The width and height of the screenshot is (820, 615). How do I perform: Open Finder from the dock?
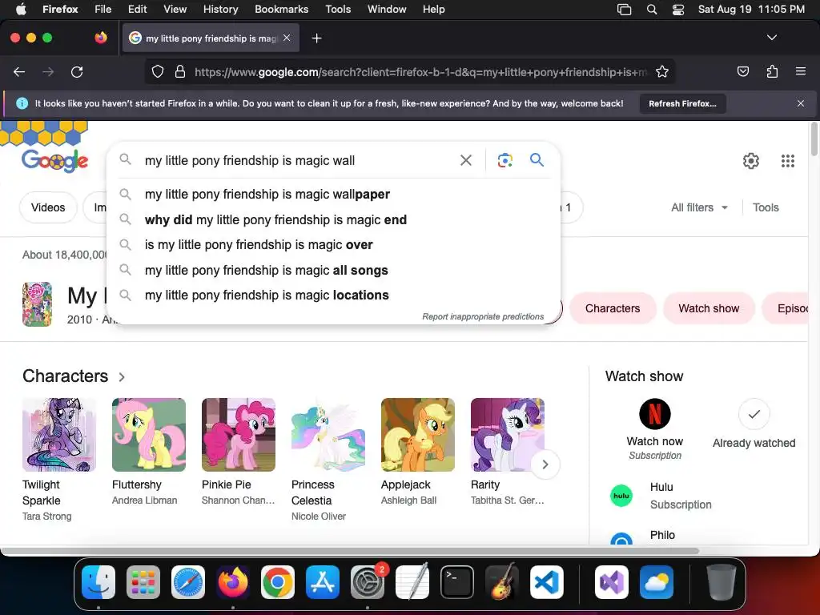pos(98,582)
